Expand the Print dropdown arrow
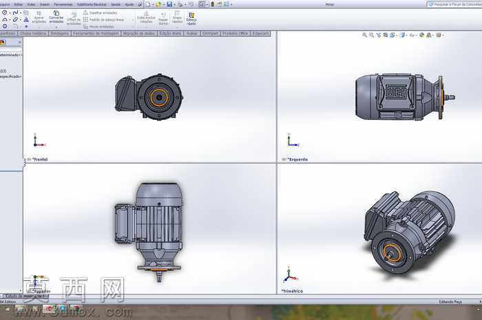This screenshot has width=482, height=320. [x=185, y=4]
